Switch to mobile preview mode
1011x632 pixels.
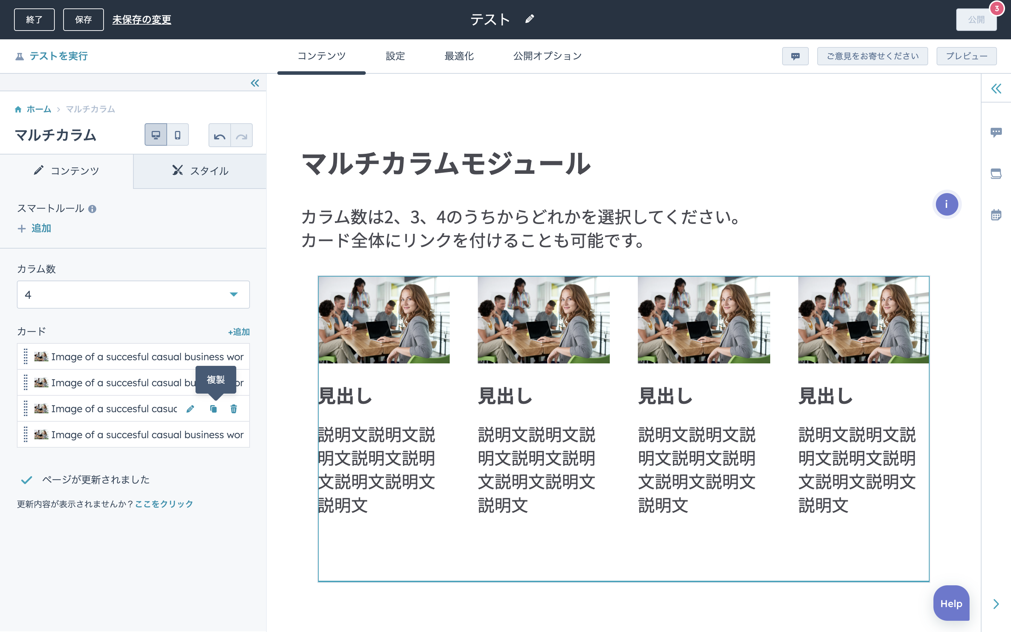point(178,135)
